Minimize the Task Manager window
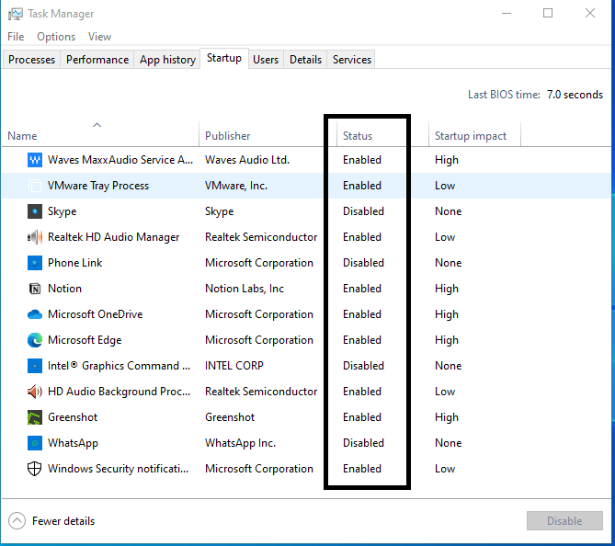 (507, 14)
